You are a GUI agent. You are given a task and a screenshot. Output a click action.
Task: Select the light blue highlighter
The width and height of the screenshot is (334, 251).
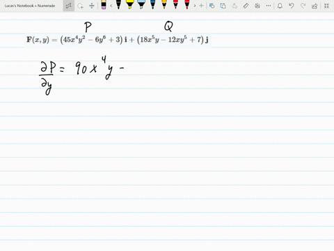click(x=141, y=5)
